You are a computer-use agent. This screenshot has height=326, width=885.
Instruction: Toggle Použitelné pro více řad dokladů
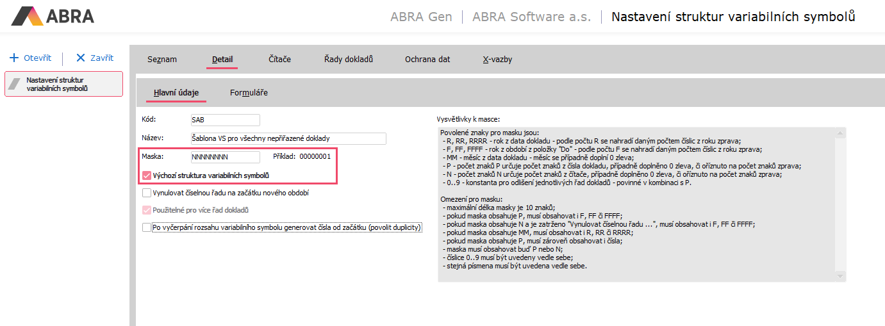[147, 210]
